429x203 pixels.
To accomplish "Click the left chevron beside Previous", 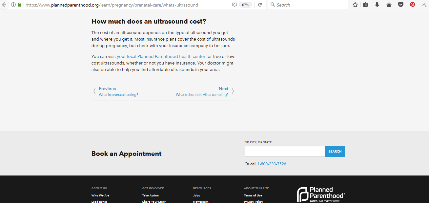I will 94,91.
